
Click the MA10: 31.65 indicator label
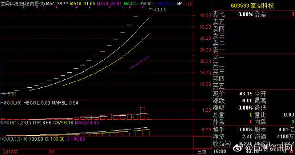click(83, 4)
